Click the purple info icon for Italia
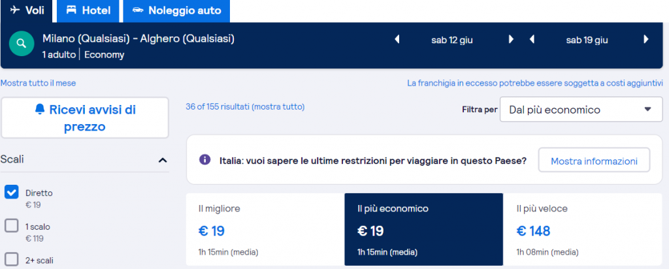The image size is (669, 269). [x=205, y=160]
